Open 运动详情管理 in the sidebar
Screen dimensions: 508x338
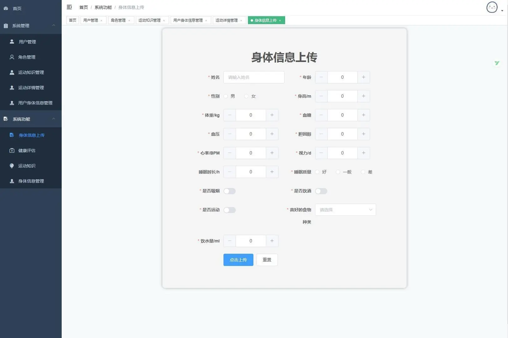click(30, 88)
